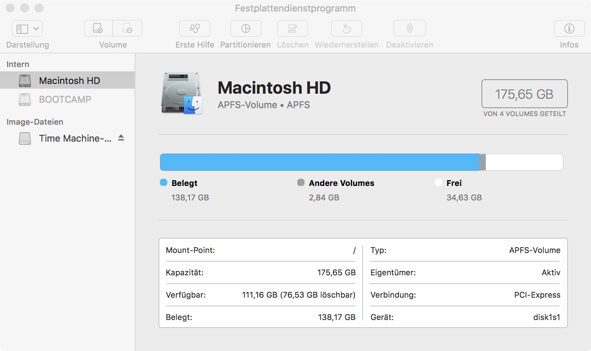Open the Partitionieren pie chart icon
The image size is (591, 351).
coord(245,28)
